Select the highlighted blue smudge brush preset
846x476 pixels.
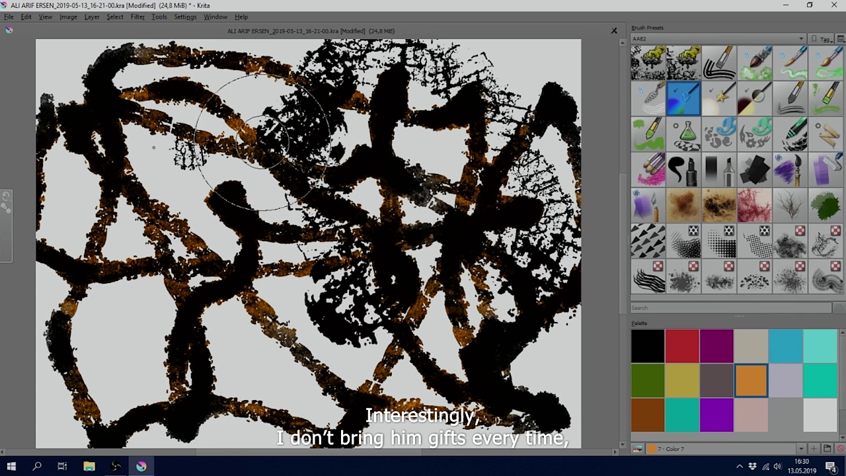point(683,99)
